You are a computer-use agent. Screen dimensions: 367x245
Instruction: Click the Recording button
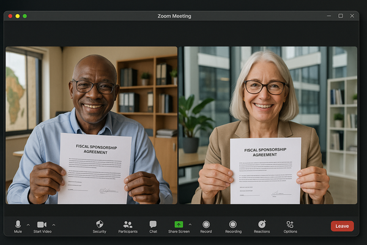[x=233, y=227]
